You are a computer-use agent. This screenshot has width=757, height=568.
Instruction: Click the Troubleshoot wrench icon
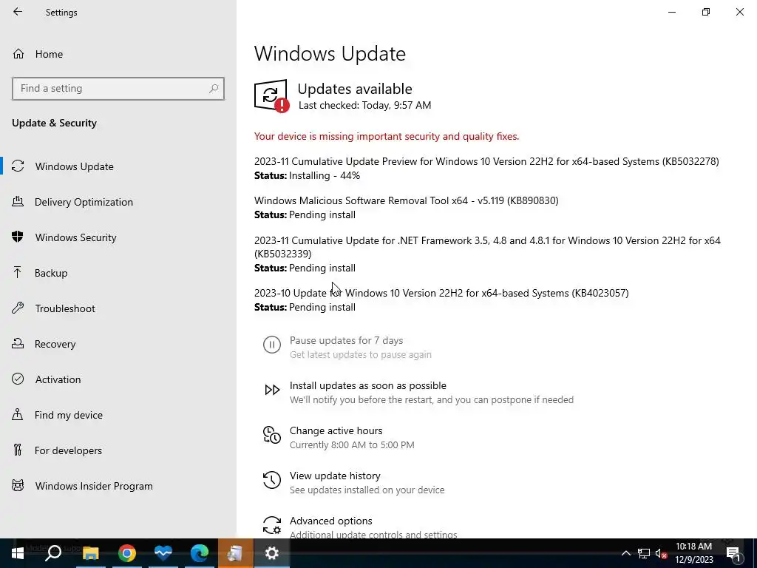18,308
